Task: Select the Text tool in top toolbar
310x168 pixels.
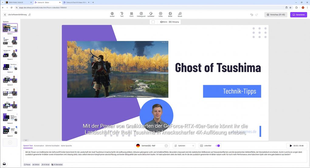Action: (x=122, y=15)
